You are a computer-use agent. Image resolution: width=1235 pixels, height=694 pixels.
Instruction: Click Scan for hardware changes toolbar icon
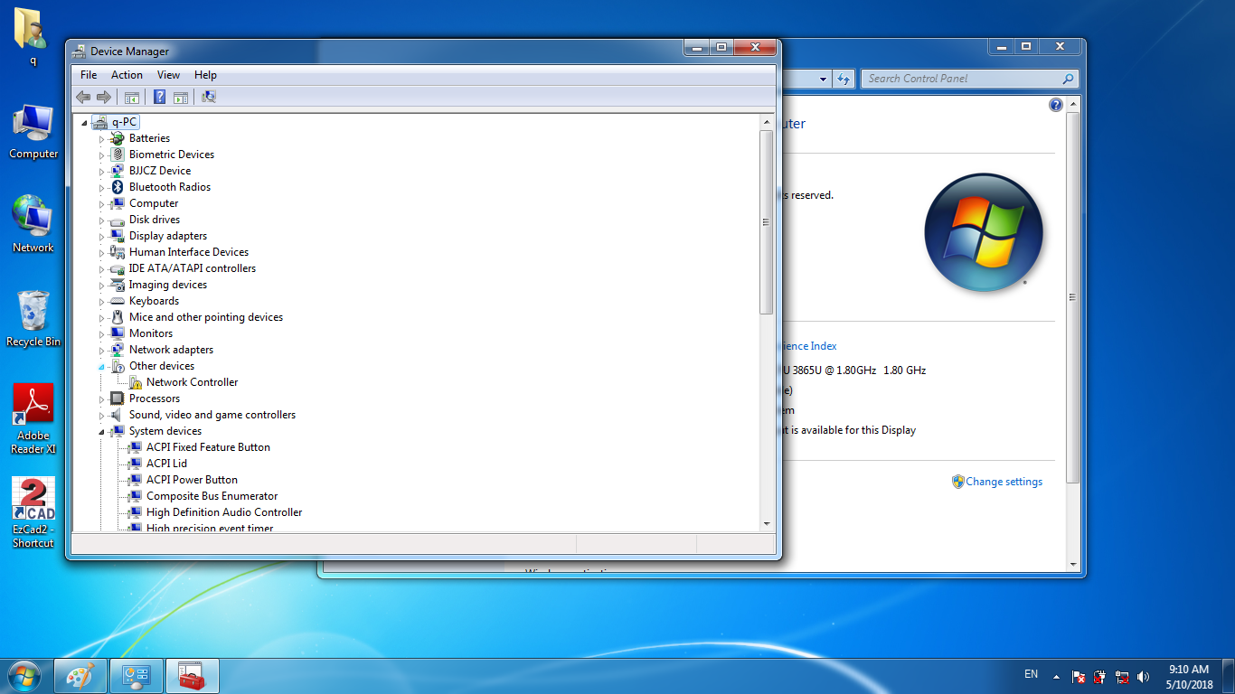[x=209, y=97]
